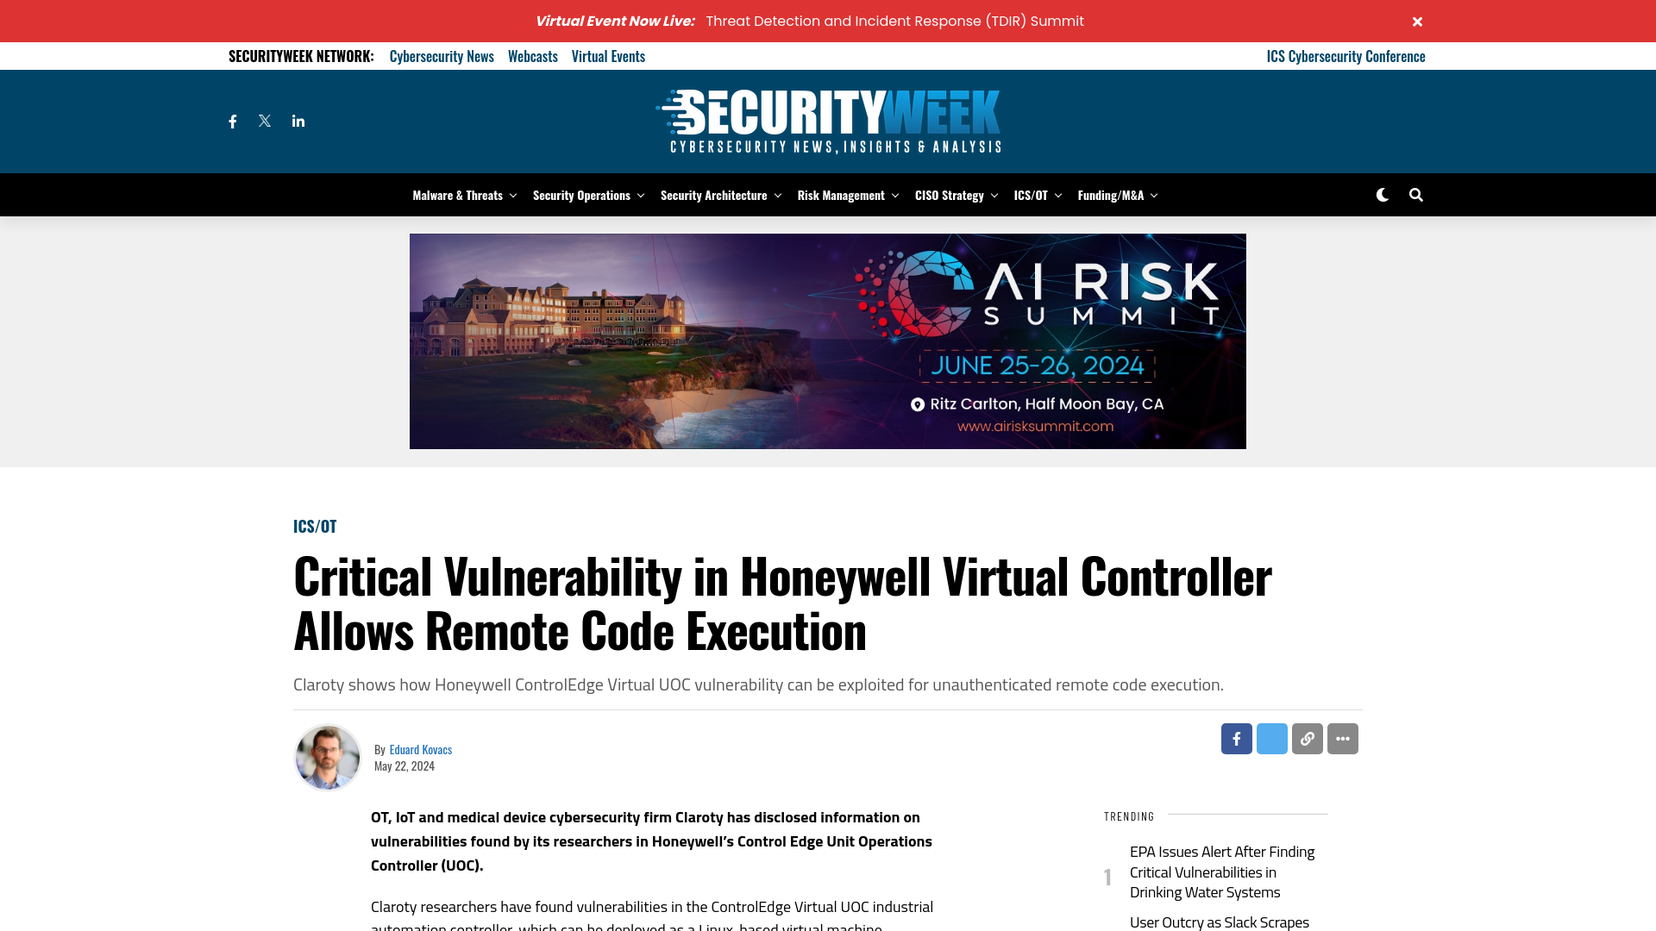Select ICS/OT category tab

[x=1031, y=194]
